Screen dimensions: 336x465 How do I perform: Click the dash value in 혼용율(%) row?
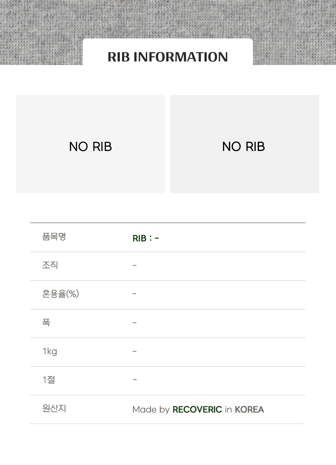point(134,294)
